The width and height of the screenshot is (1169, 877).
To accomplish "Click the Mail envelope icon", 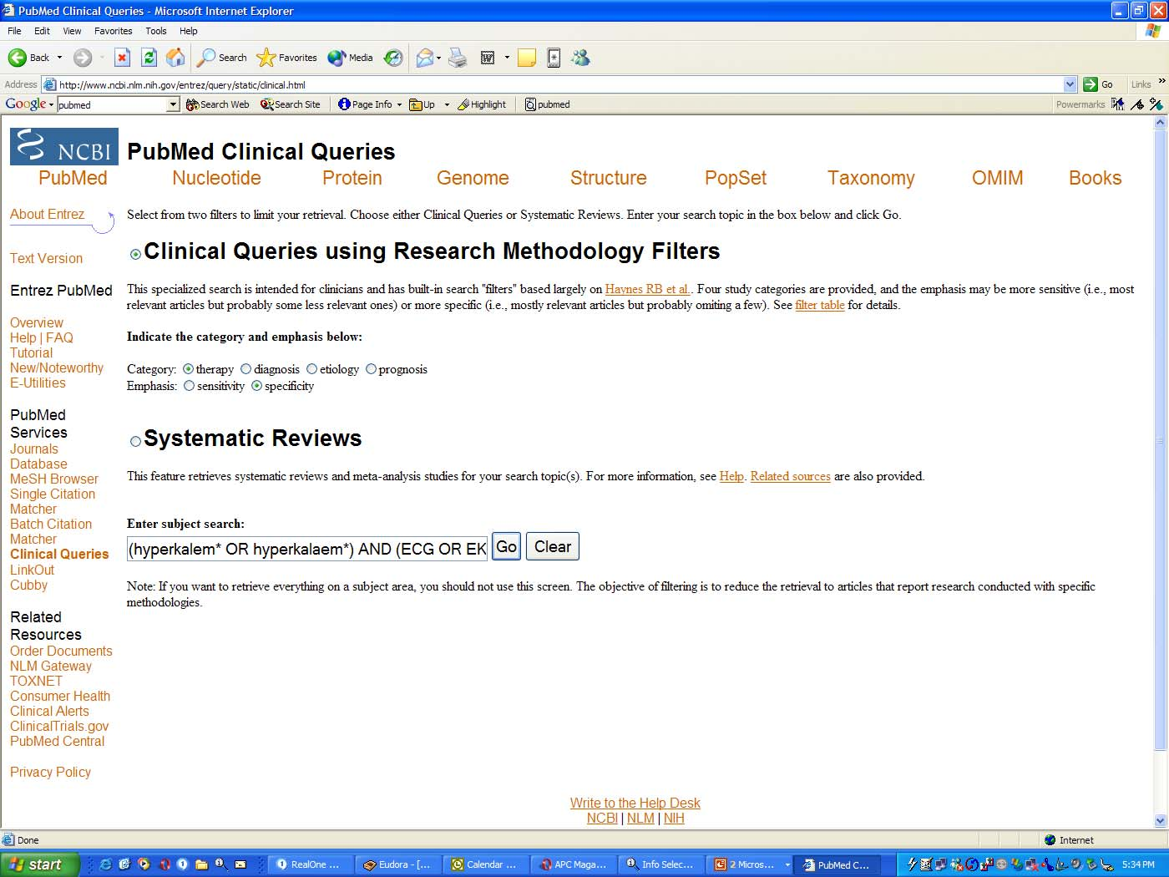I will [x=425, y=58].
